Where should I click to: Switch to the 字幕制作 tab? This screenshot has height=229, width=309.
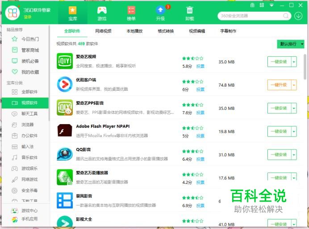[x=228, y=31]
